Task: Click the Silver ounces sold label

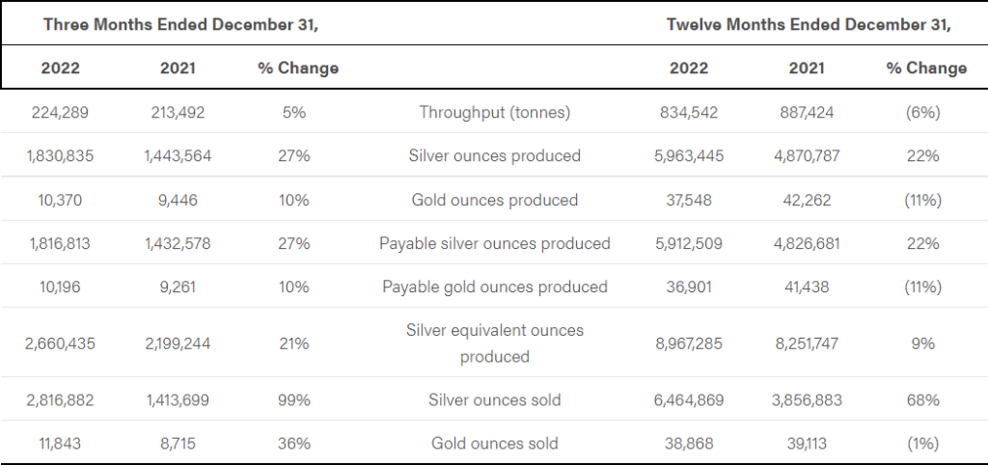Action: [495, 399]
